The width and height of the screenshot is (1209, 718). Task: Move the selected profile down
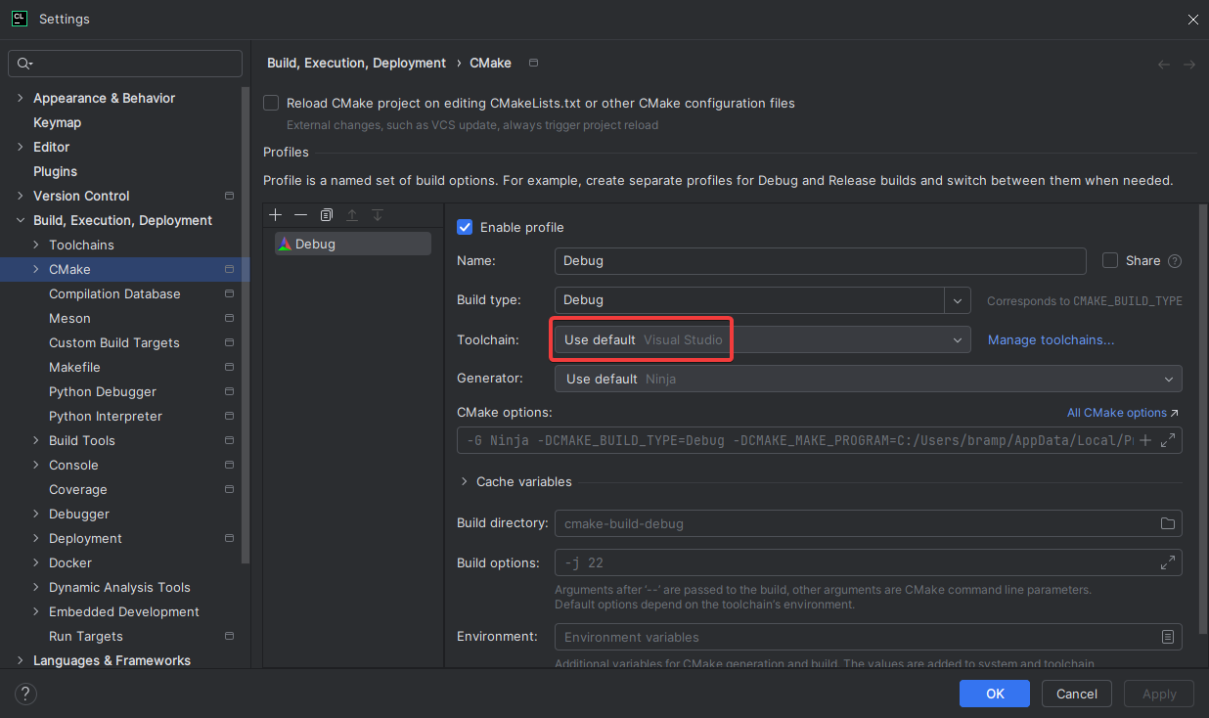[x=378, y=214]
